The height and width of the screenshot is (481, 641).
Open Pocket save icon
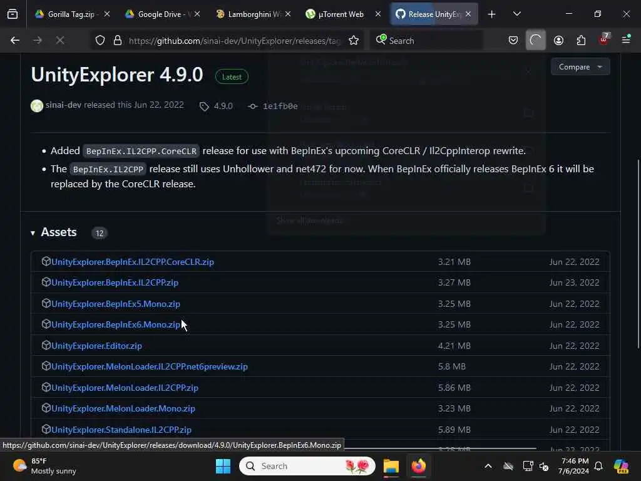point(513,41)
